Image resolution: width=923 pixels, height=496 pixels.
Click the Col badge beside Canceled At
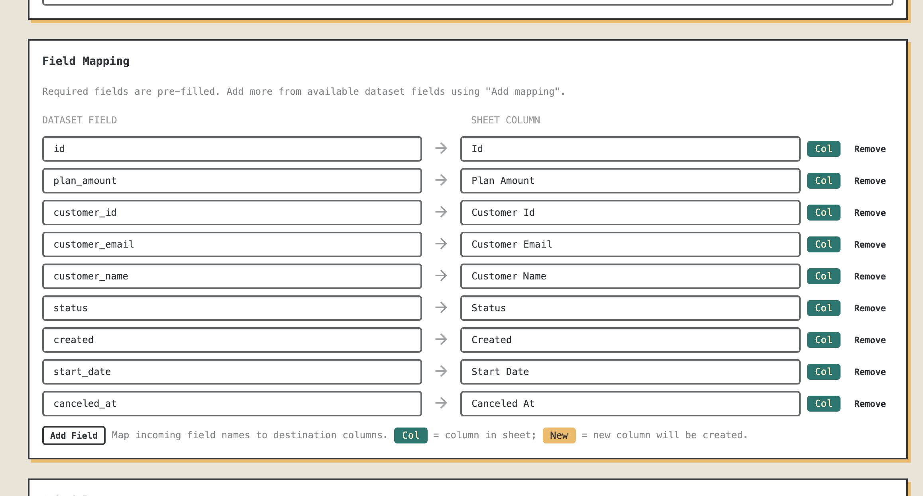pyautogui.click(x=823, y=404)
